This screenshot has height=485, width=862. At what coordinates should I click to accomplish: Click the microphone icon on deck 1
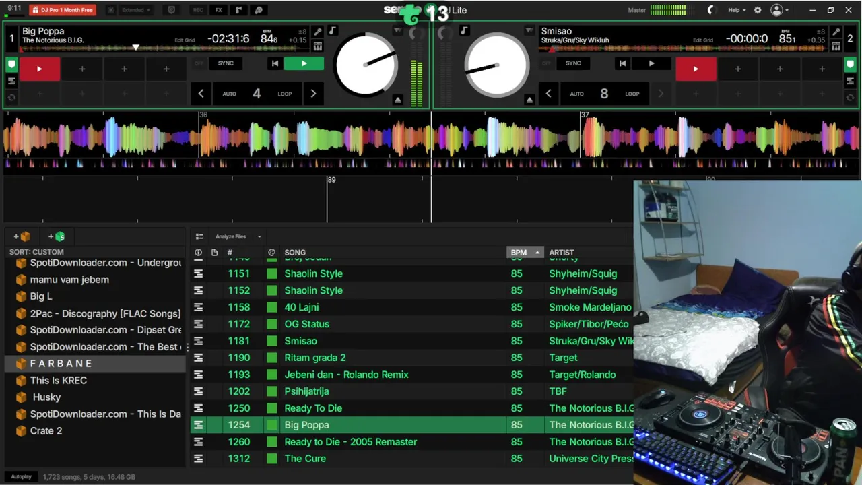pos(318,32)
